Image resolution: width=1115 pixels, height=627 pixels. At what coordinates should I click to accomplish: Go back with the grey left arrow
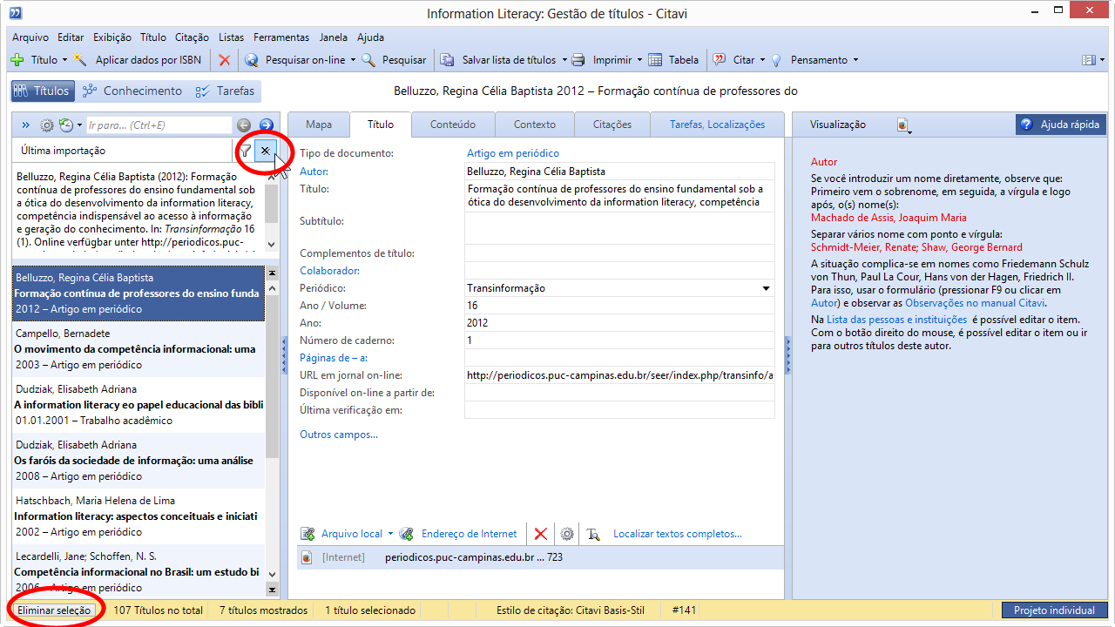point(244,125)
